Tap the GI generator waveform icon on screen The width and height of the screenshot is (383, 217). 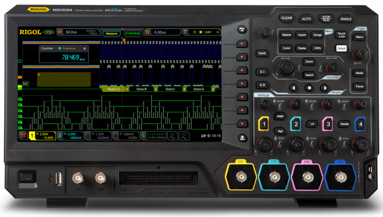[171, 136]
